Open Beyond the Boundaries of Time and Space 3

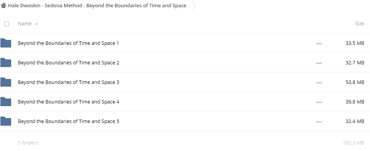69,82
